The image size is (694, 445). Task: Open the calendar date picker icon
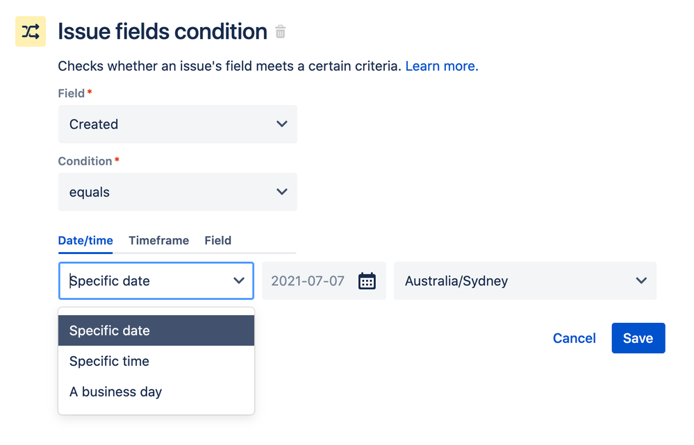coord(367,281)
